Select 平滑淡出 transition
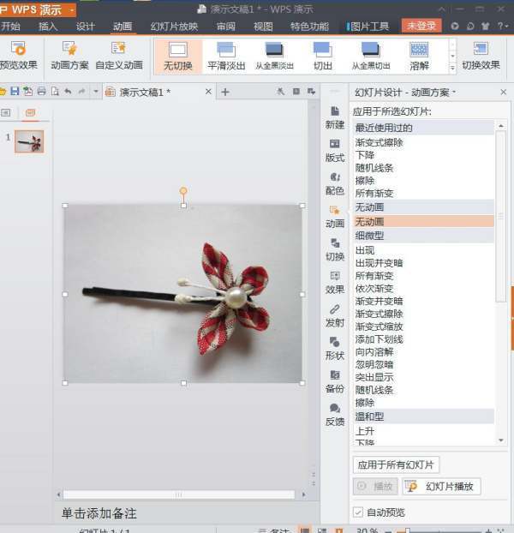Screen dimensions: 514x533 tap(226, 56)
